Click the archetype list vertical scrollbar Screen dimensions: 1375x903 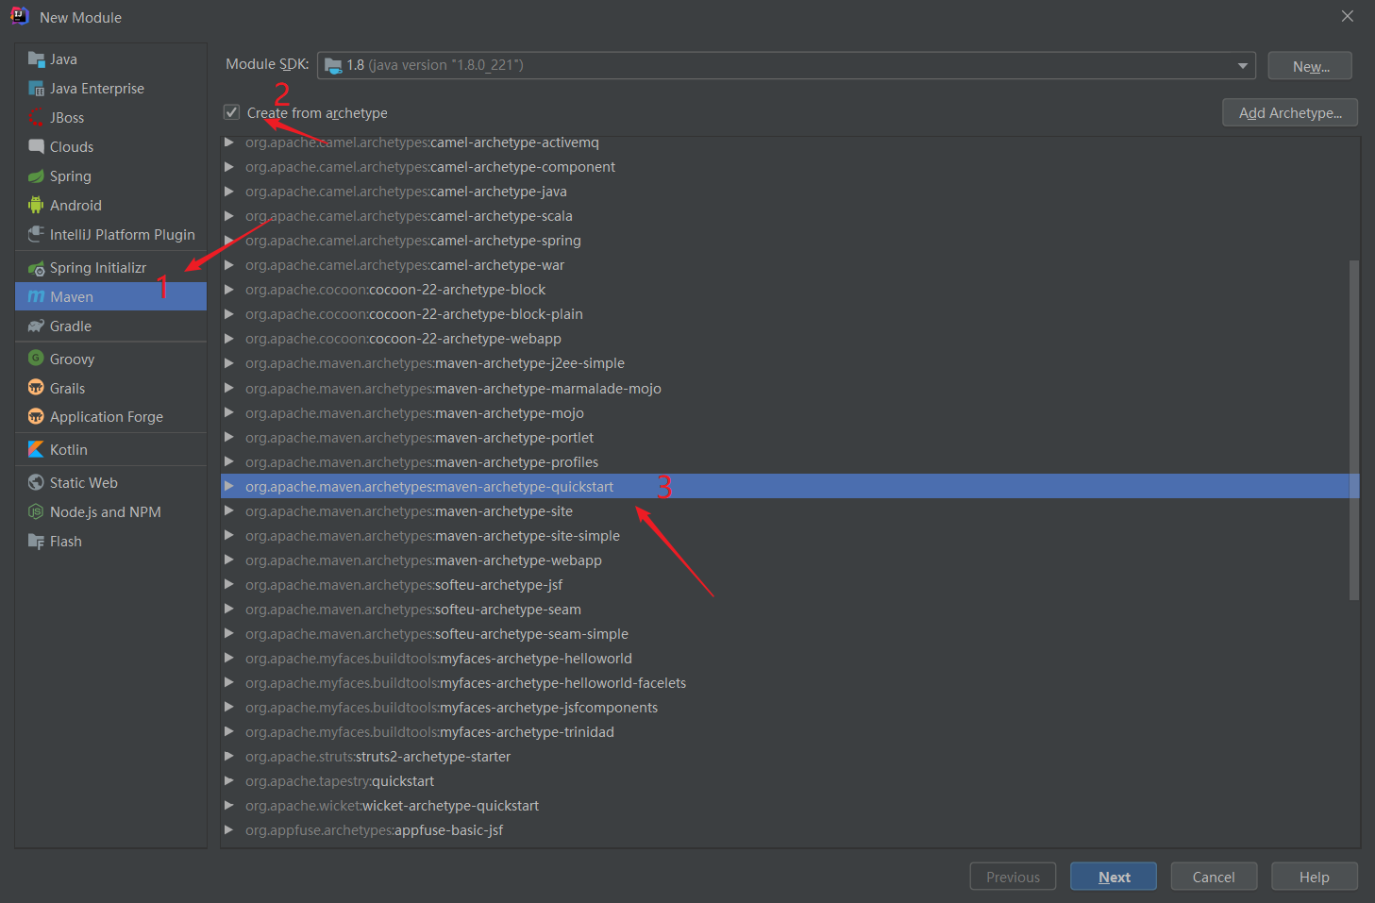coord(1354,429)
